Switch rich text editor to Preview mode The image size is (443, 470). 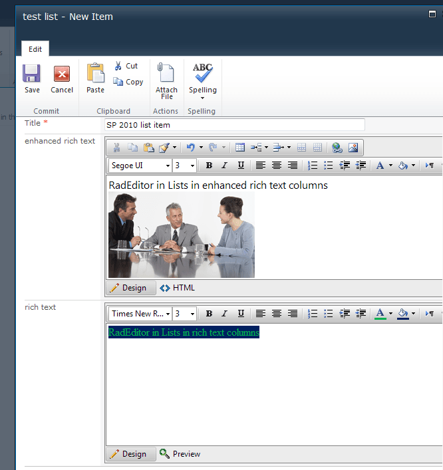point(180,454)
